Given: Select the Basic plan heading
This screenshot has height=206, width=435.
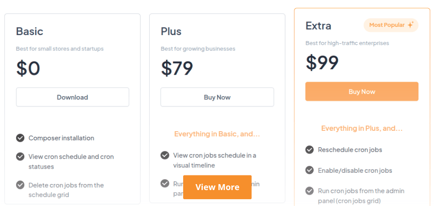Looking at the screenshot, I should 30,31.
